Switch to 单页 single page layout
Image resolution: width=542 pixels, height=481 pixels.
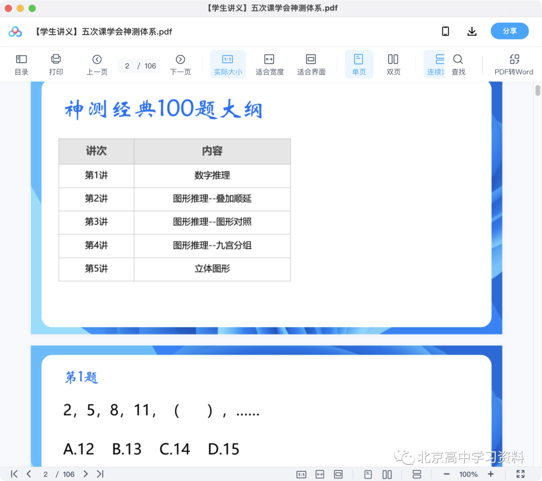[359, 65]
